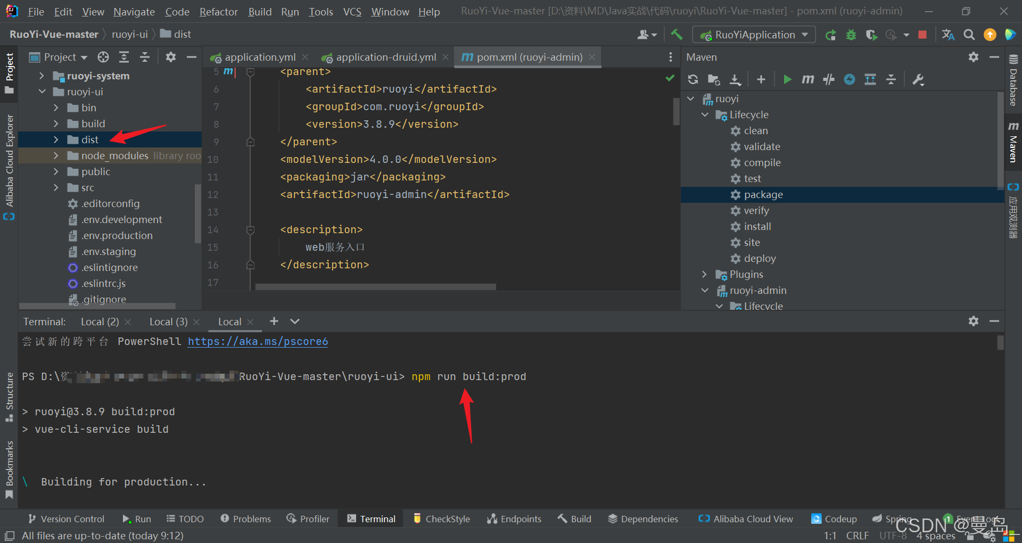This screenshot has width=1022, height=543.
Task: Change CRLF line separator in status bar
Action: click(857, 536)
